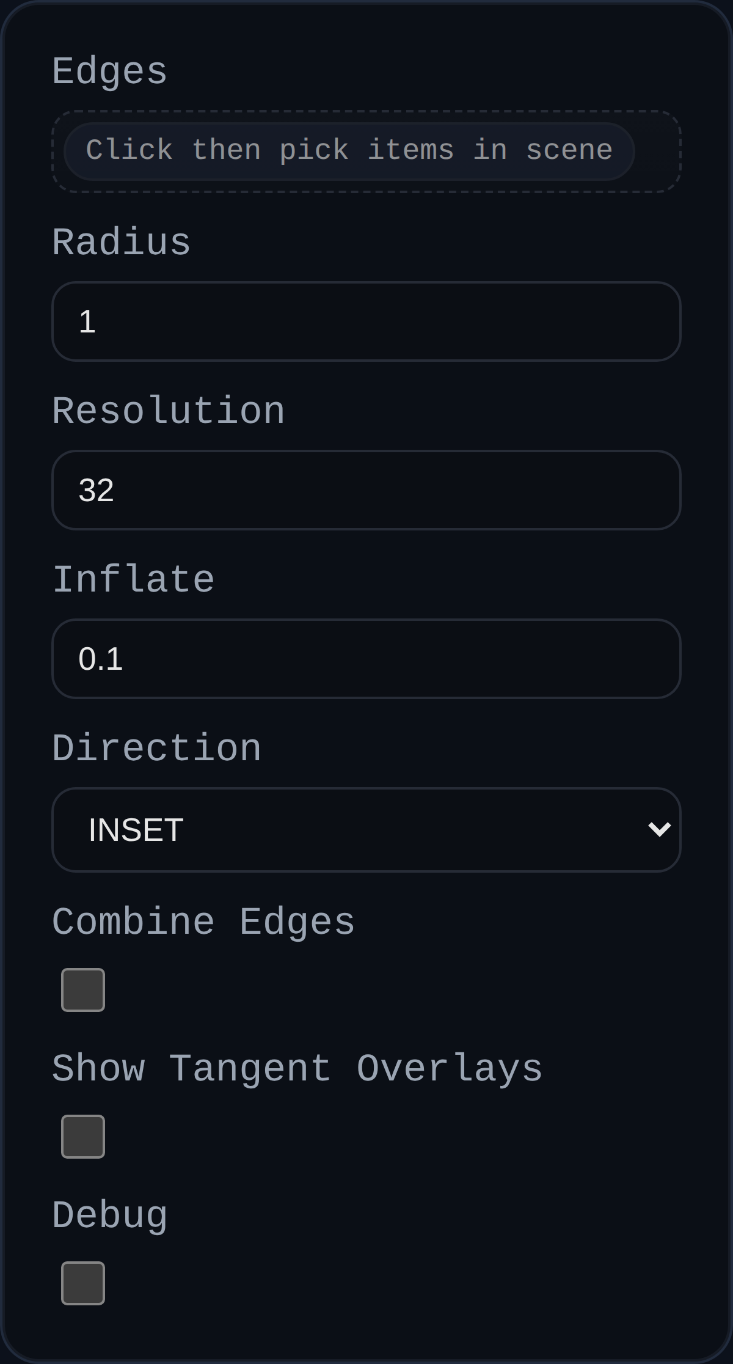Click the Edges section label
Viewport: 733px width, 1364px height.
click(109, 71)
